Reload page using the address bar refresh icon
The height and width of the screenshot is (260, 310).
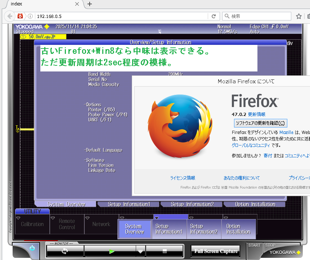point(214,16)
